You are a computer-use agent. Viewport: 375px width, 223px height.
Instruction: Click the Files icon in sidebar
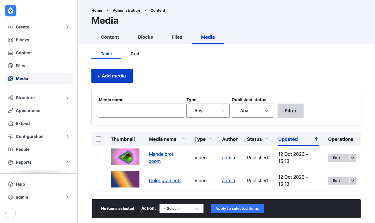pos(11,66)
